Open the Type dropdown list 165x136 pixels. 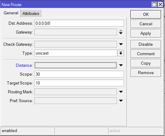point(121,53)
